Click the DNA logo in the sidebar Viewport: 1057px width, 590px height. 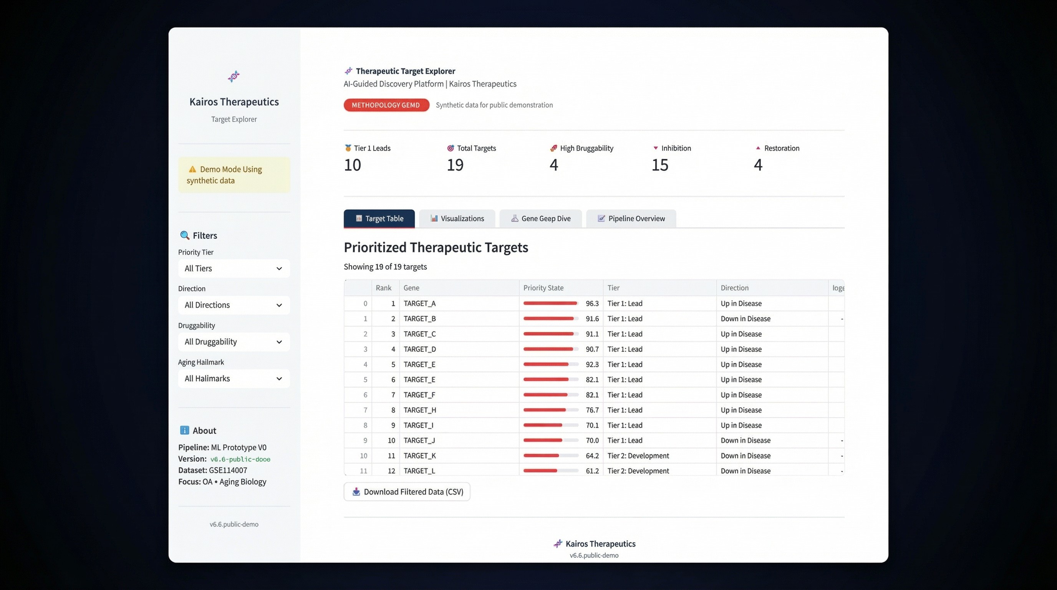click(234, 76)
